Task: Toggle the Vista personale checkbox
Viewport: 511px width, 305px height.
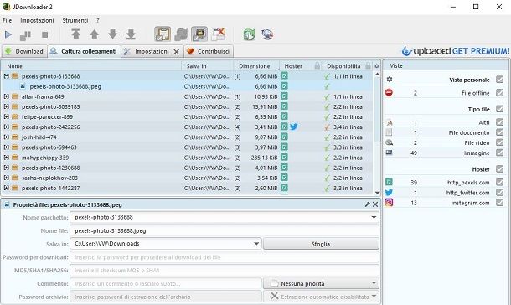Action: coord(499,79)
